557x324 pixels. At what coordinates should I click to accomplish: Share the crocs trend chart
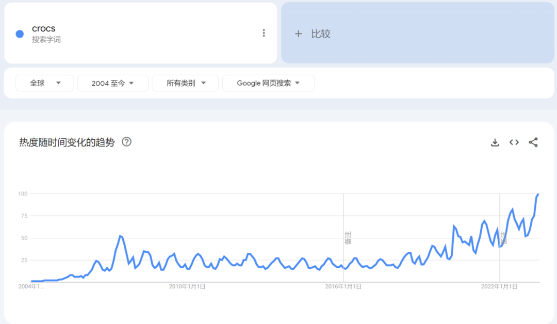(x=533, y=142)
